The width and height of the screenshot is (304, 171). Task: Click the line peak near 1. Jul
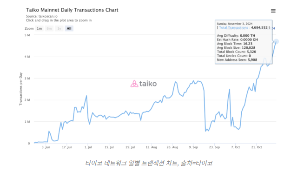(x=86, y=96)
